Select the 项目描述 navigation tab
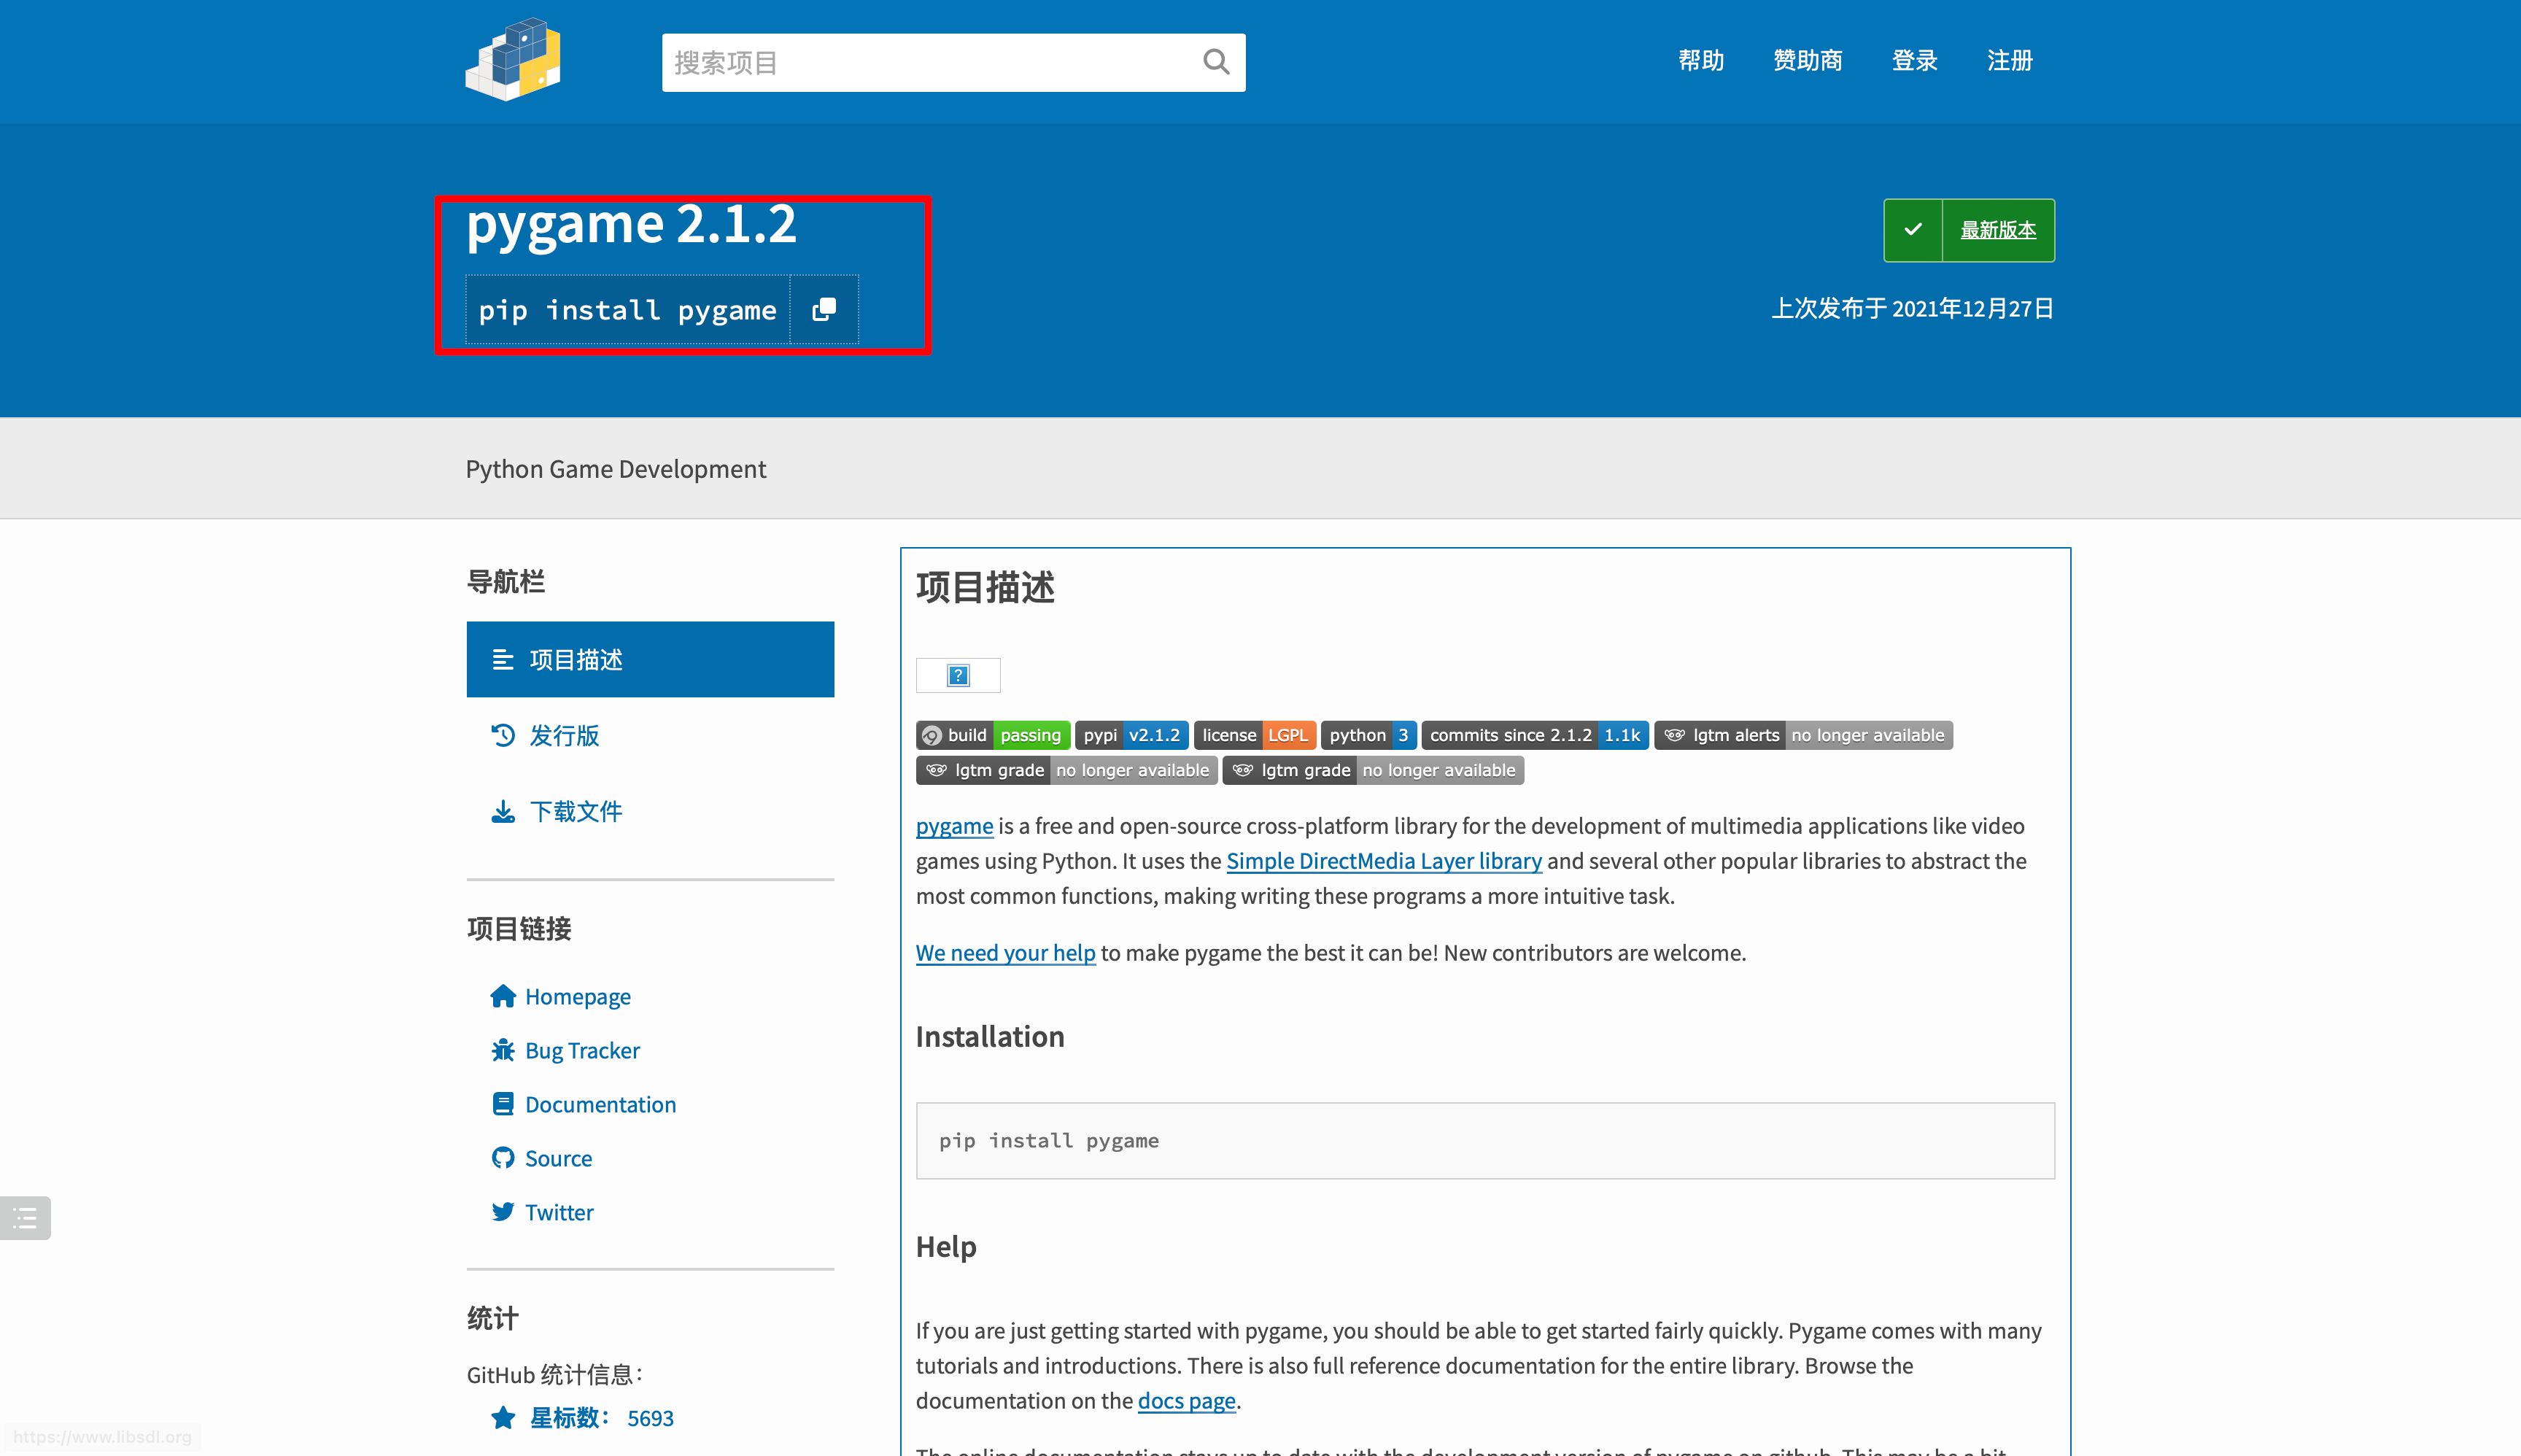The width and height of the screenshot is (2521, 1456). (x=650, y=659)
